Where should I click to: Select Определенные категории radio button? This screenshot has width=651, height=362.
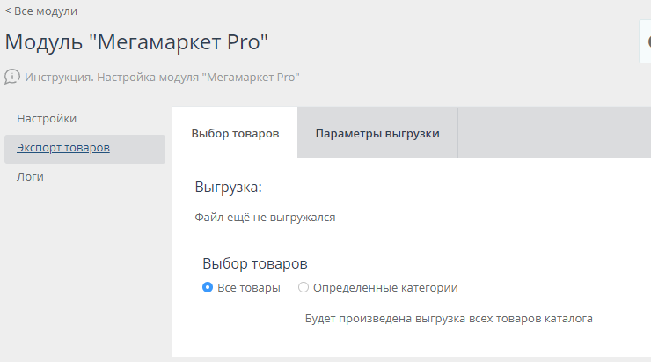click(x=304, y=288)
